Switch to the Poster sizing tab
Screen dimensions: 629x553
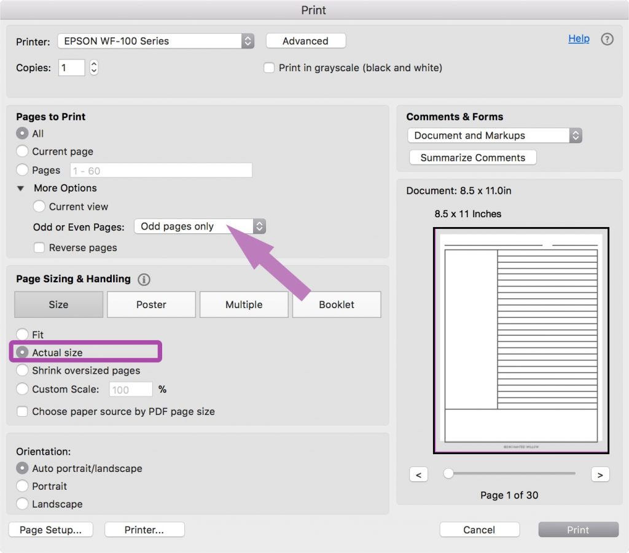[151, 304]
